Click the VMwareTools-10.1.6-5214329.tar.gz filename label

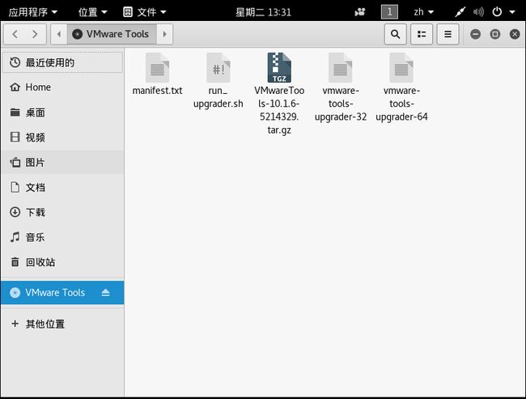coord(279,110)
